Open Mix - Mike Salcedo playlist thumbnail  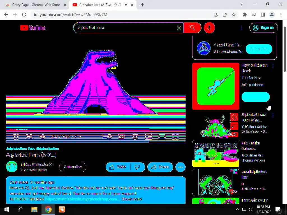tap(216, 154)
